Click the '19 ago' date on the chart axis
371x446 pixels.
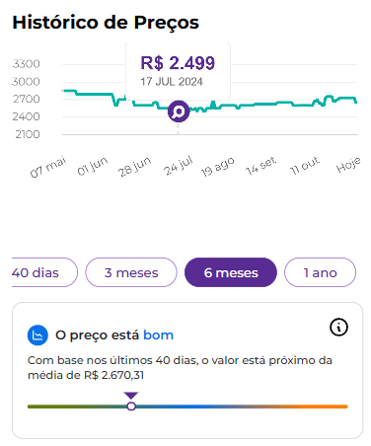pos(218,167)
